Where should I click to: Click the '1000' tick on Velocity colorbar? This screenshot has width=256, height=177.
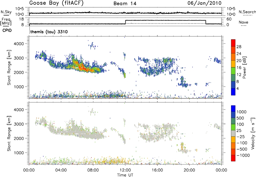(x=242, y=112)
